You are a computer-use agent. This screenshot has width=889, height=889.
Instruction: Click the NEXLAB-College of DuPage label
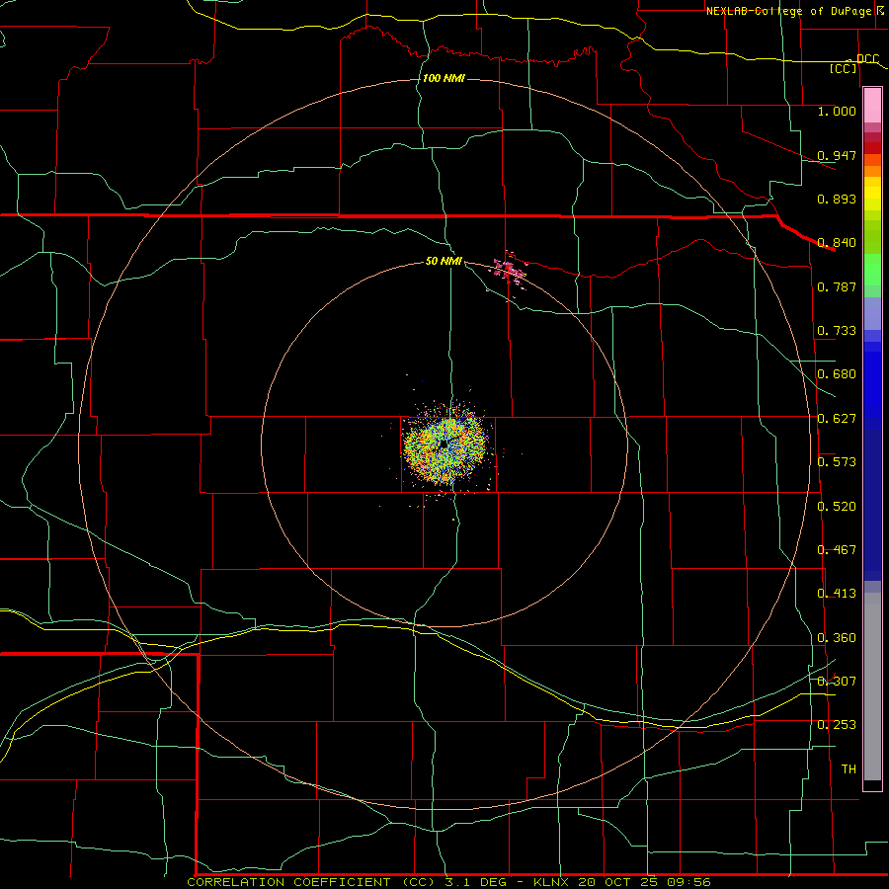pos(788,11)
